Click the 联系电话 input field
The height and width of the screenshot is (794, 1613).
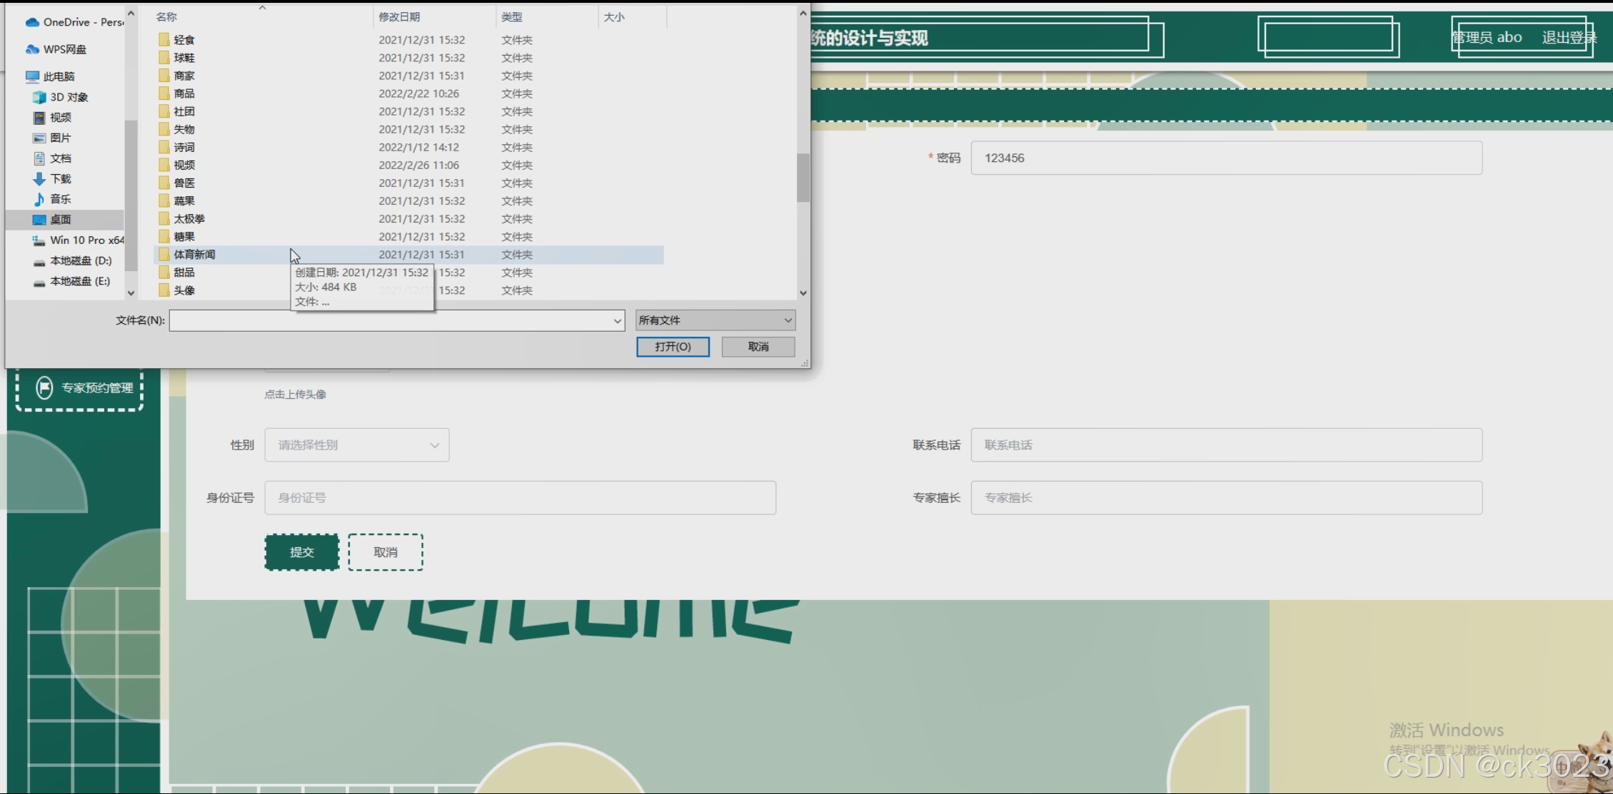(1226, 445)
